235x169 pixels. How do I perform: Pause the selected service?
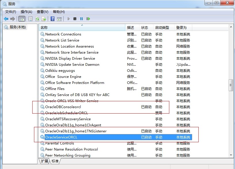pos(82,19)
